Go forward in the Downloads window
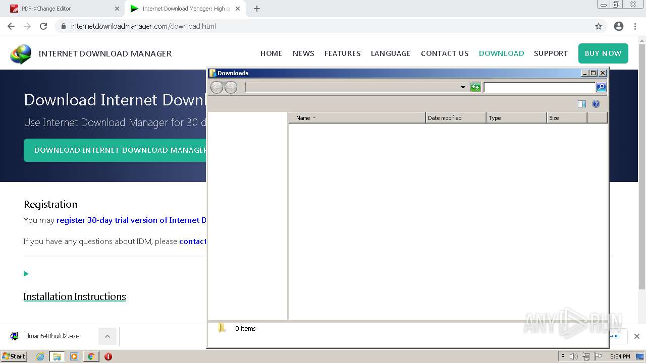This screenshot has height=363, width=646. (x=231, y=87)
